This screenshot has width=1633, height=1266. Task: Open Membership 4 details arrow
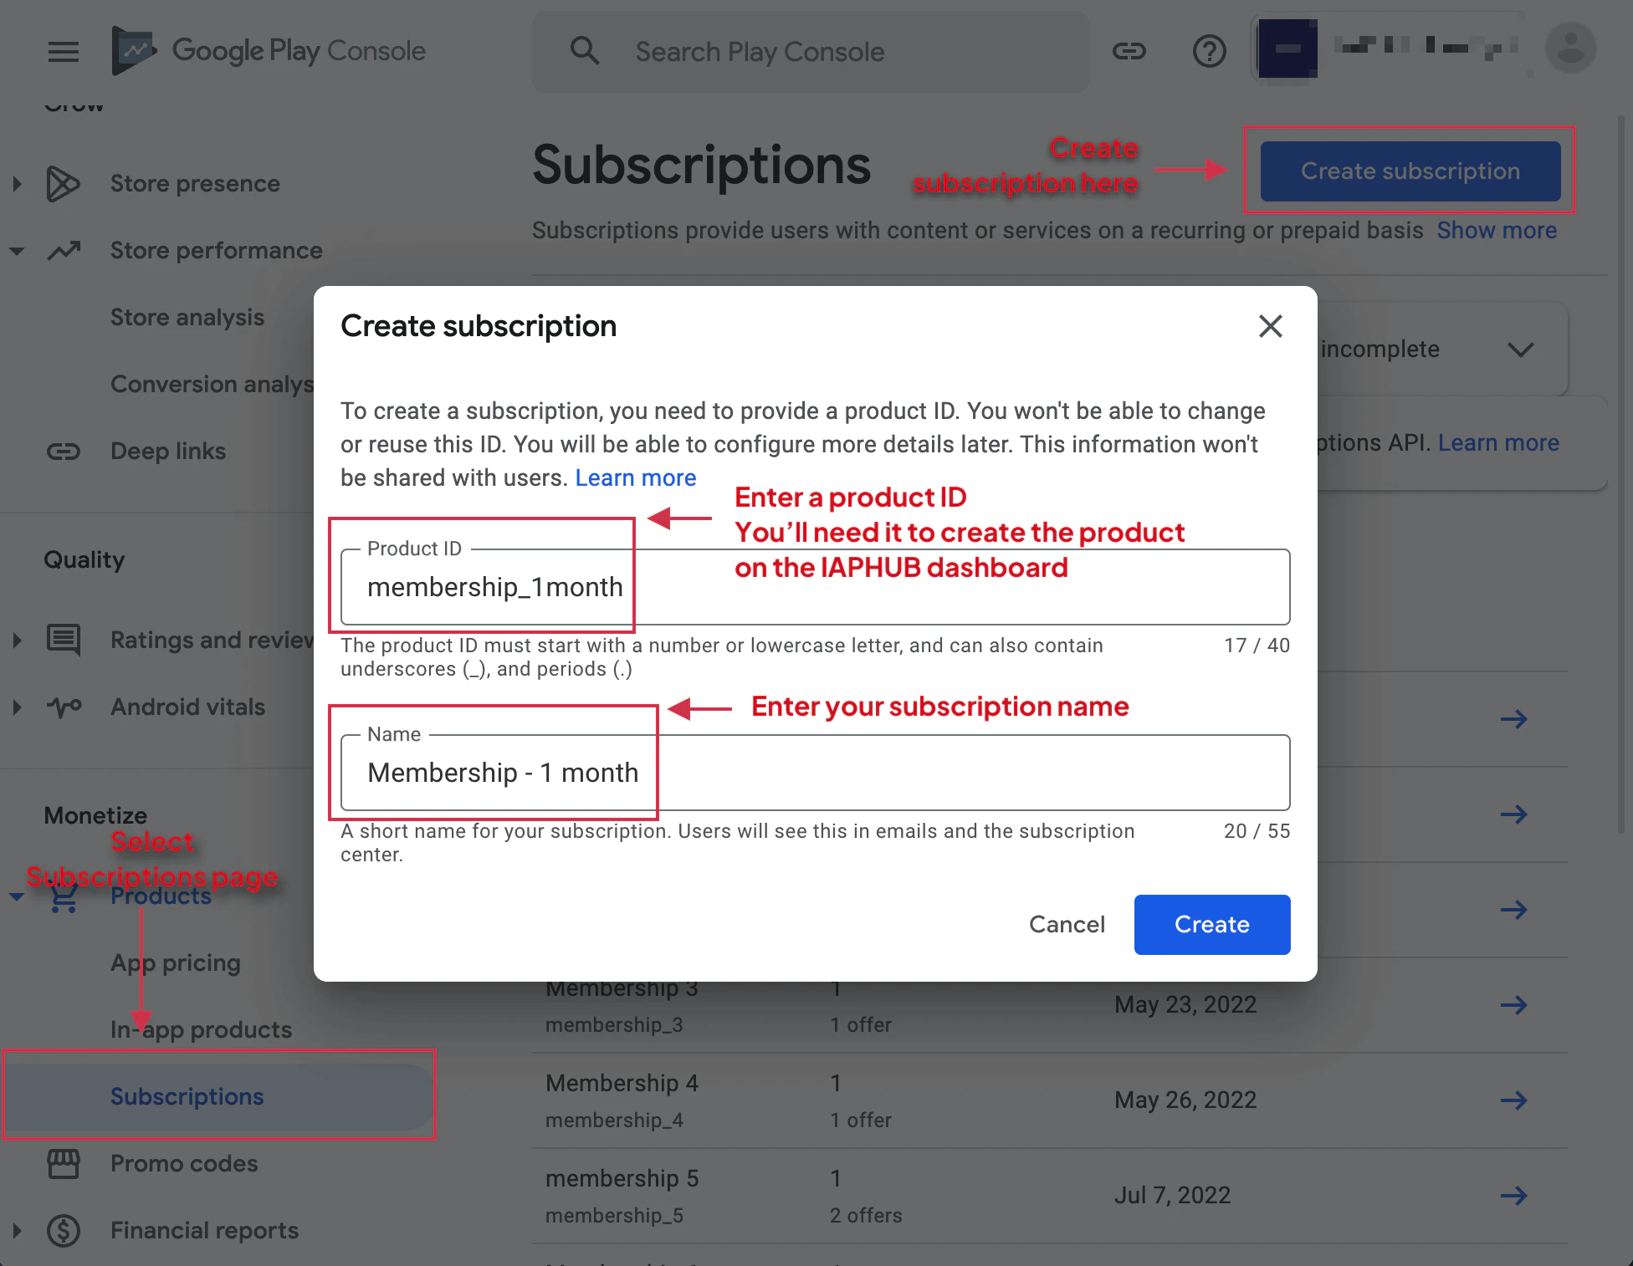(1514, 1100)
